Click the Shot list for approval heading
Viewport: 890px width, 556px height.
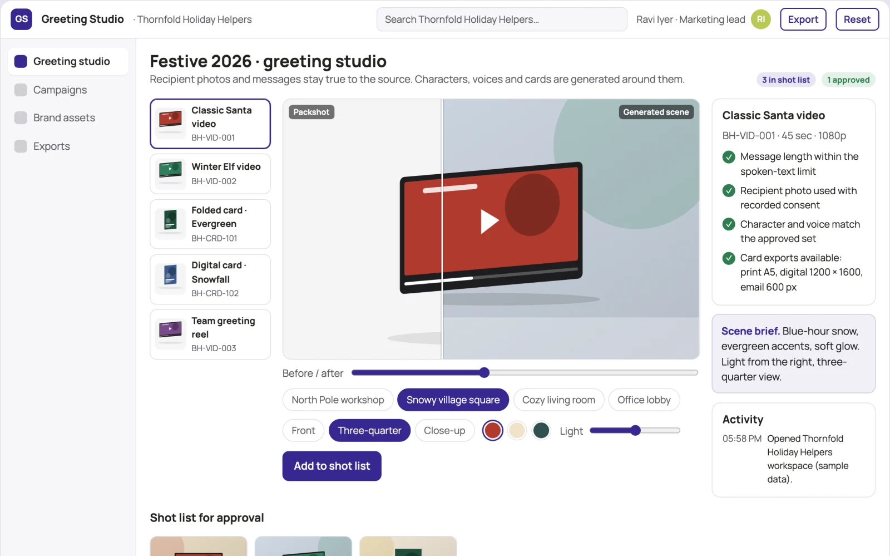tap(207, 518)
